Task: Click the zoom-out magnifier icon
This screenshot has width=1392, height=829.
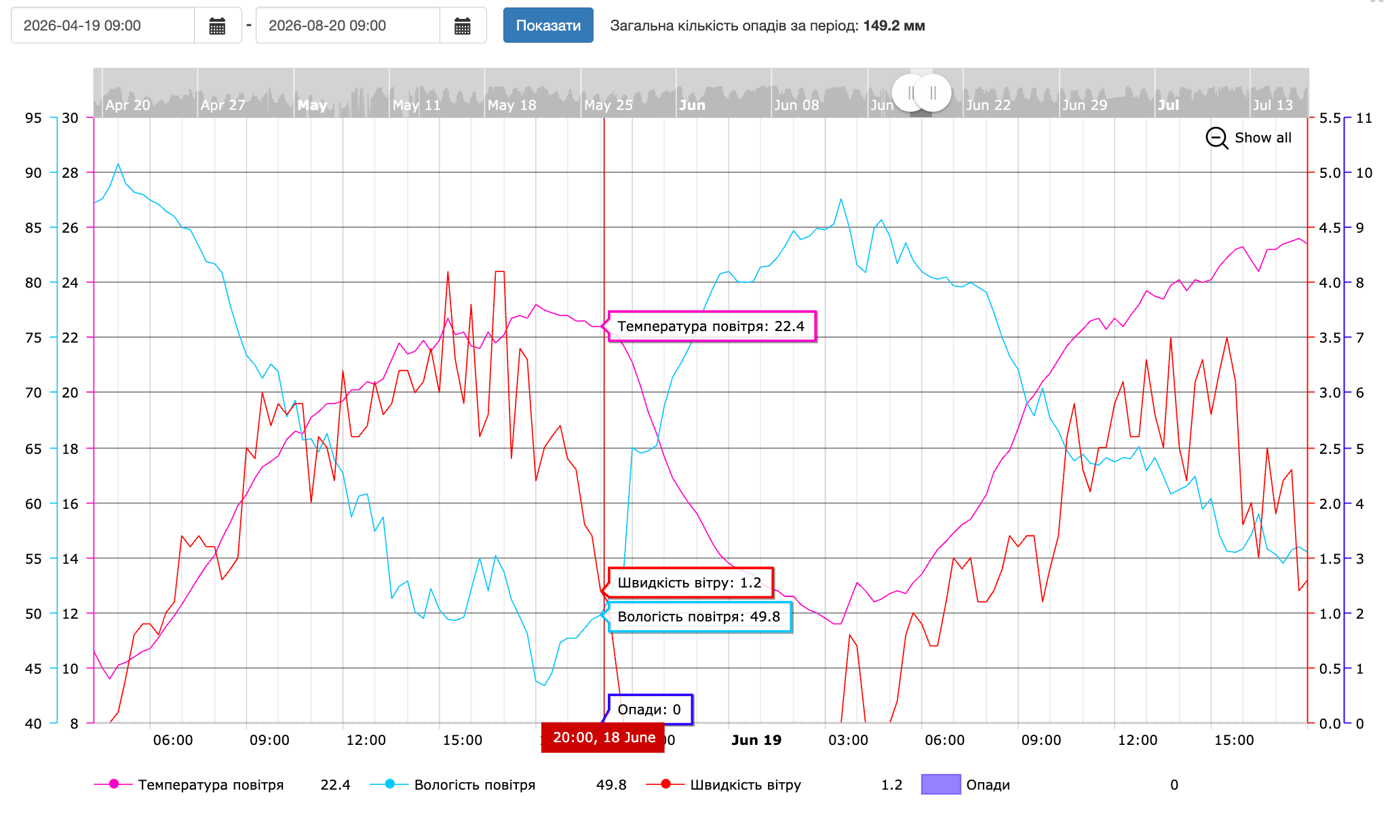Action: tap(1216, 138)
